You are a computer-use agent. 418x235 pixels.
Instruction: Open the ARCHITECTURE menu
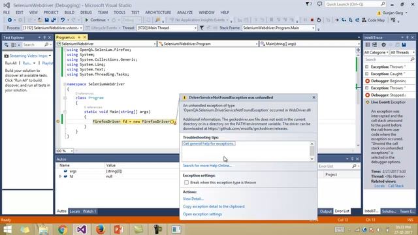(x=158, y=12)
